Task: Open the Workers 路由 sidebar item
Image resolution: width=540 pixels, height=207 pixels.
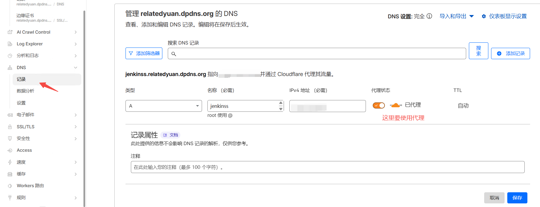Action: (x=30, y=186)
